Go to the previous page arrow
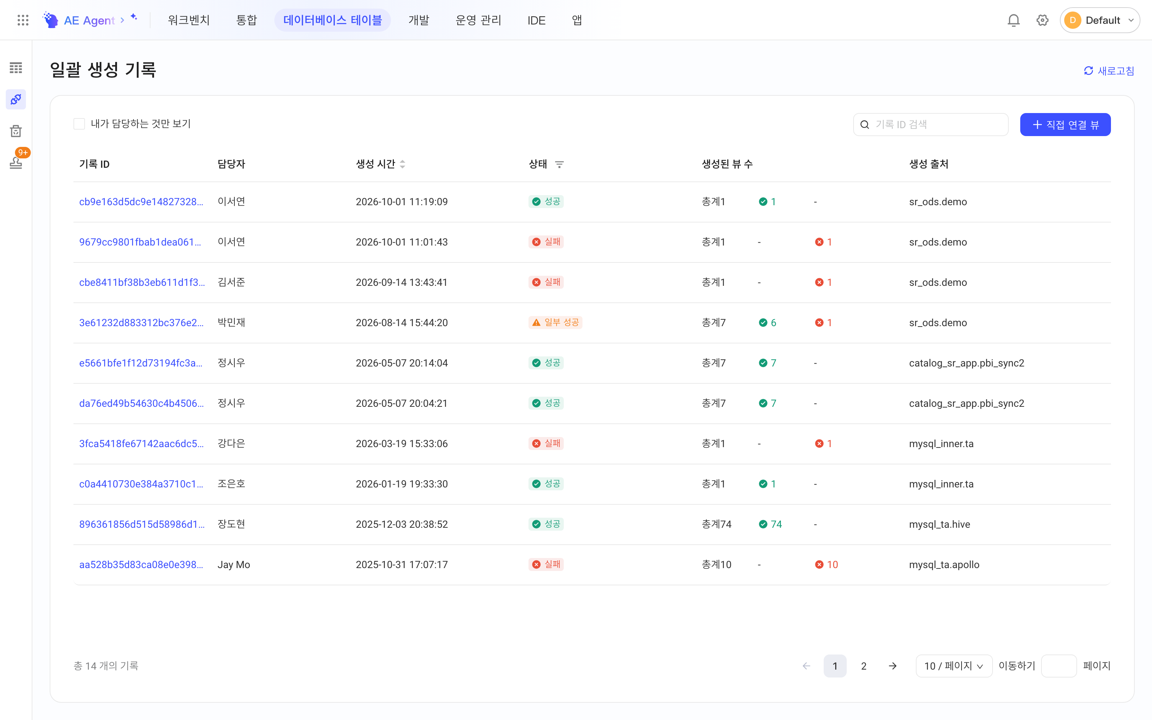 point(806,666)
